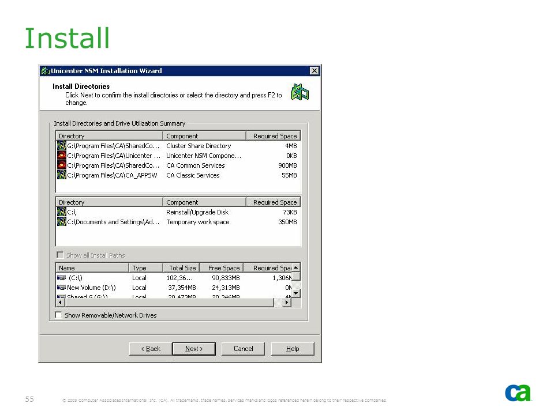554x415 pixels.
Task: Cancel the installation wizard
Action: (x=243, y=349)
